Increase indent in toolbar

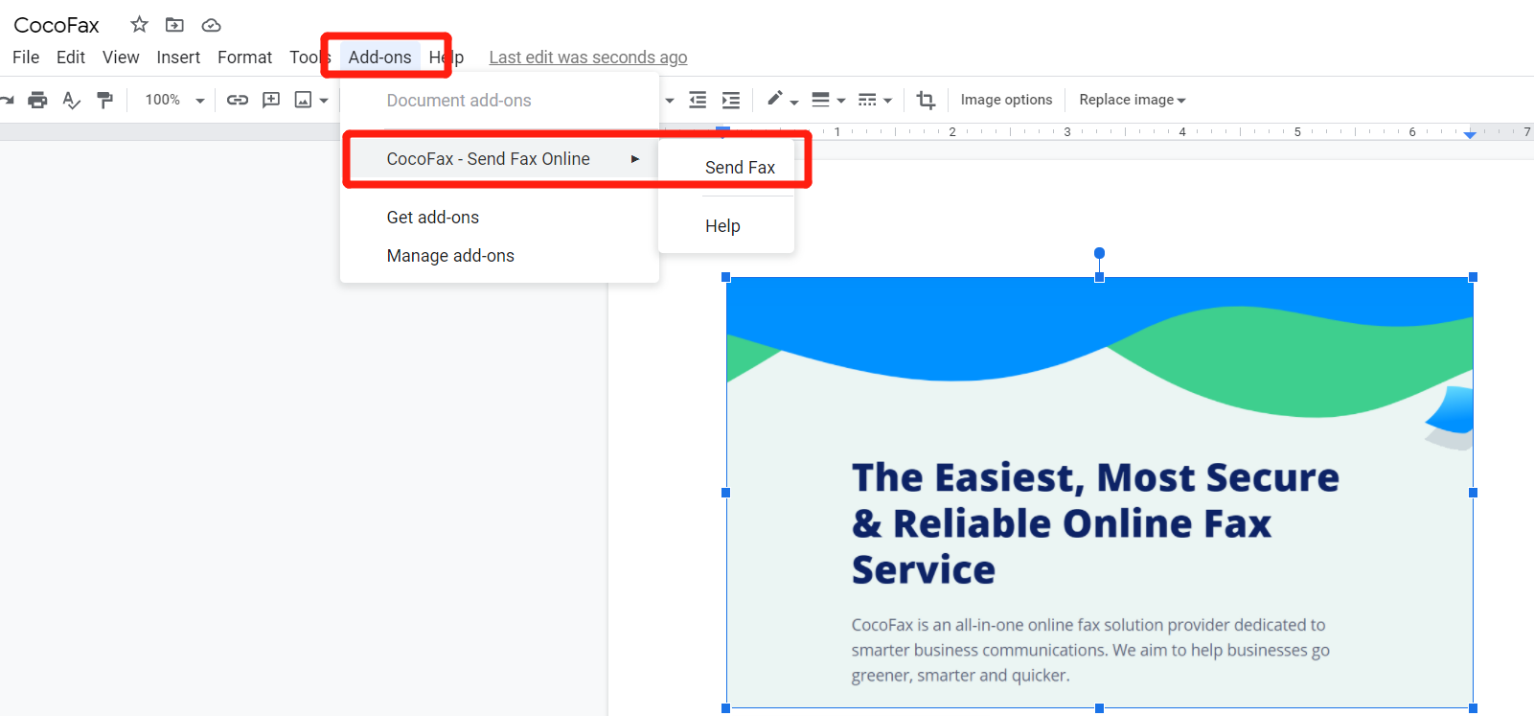731,100
